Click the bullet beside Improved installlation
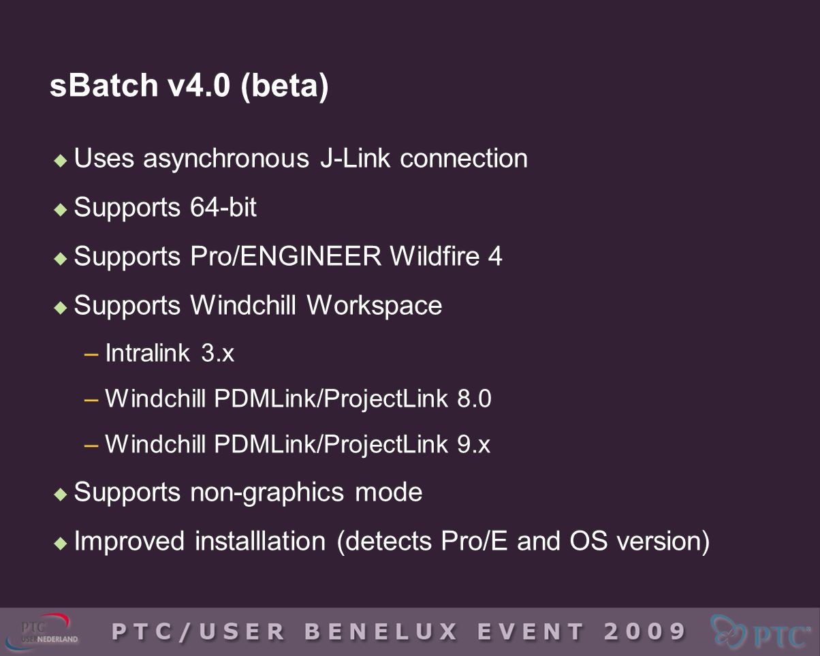This screenshot has height=656, width=820. click(61, 544)
